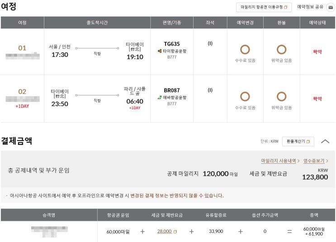Click the BR087 환불 circle icon

281,96
